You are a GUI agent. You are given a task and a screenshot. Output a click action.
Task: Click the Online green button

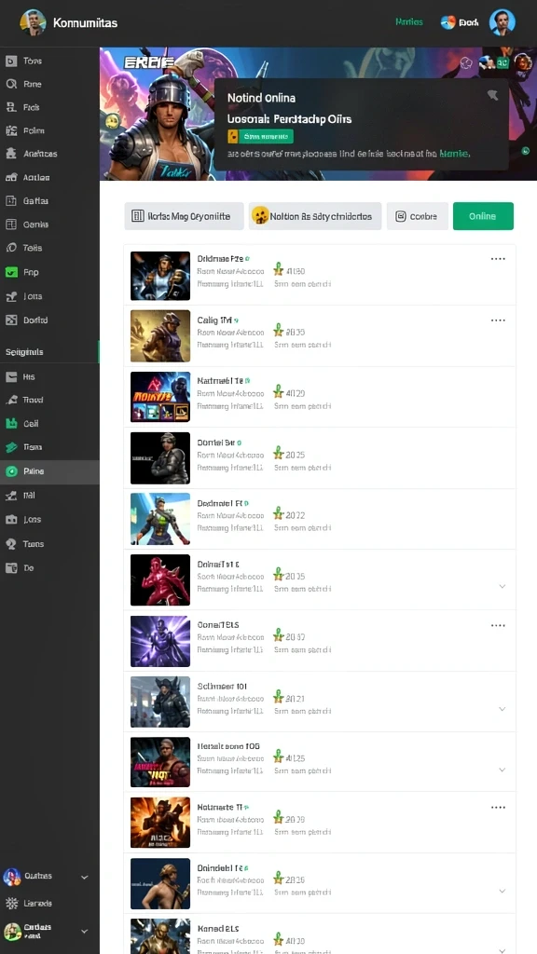(483, 216)
